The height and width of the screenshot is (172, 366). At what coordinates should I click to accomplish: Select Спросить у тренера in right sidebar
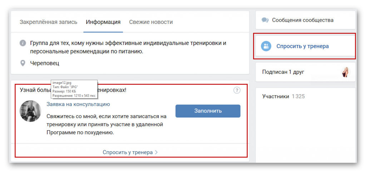click(x=302, y=46)
